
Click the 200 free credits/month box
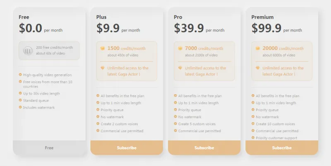pyautogui.click(x=49, y=50)
